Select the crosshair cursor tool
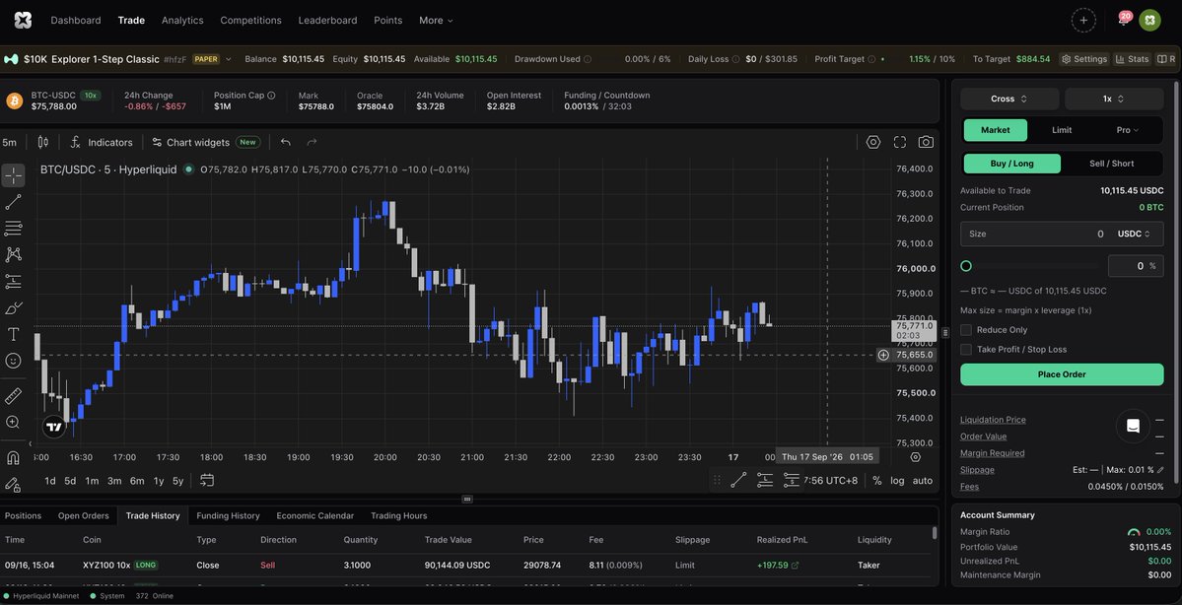The width and height of the screenshot is (1182, 605). click(x=13, y=174)
